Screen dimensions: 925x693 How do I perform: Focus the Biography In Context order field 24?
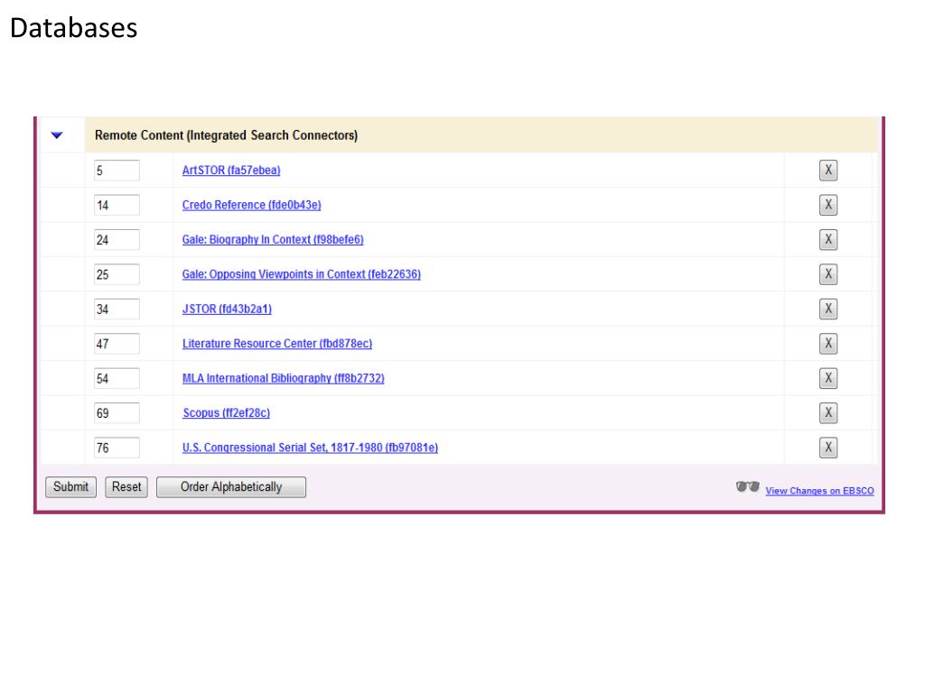pyautogui.click(x=117, y=240)
